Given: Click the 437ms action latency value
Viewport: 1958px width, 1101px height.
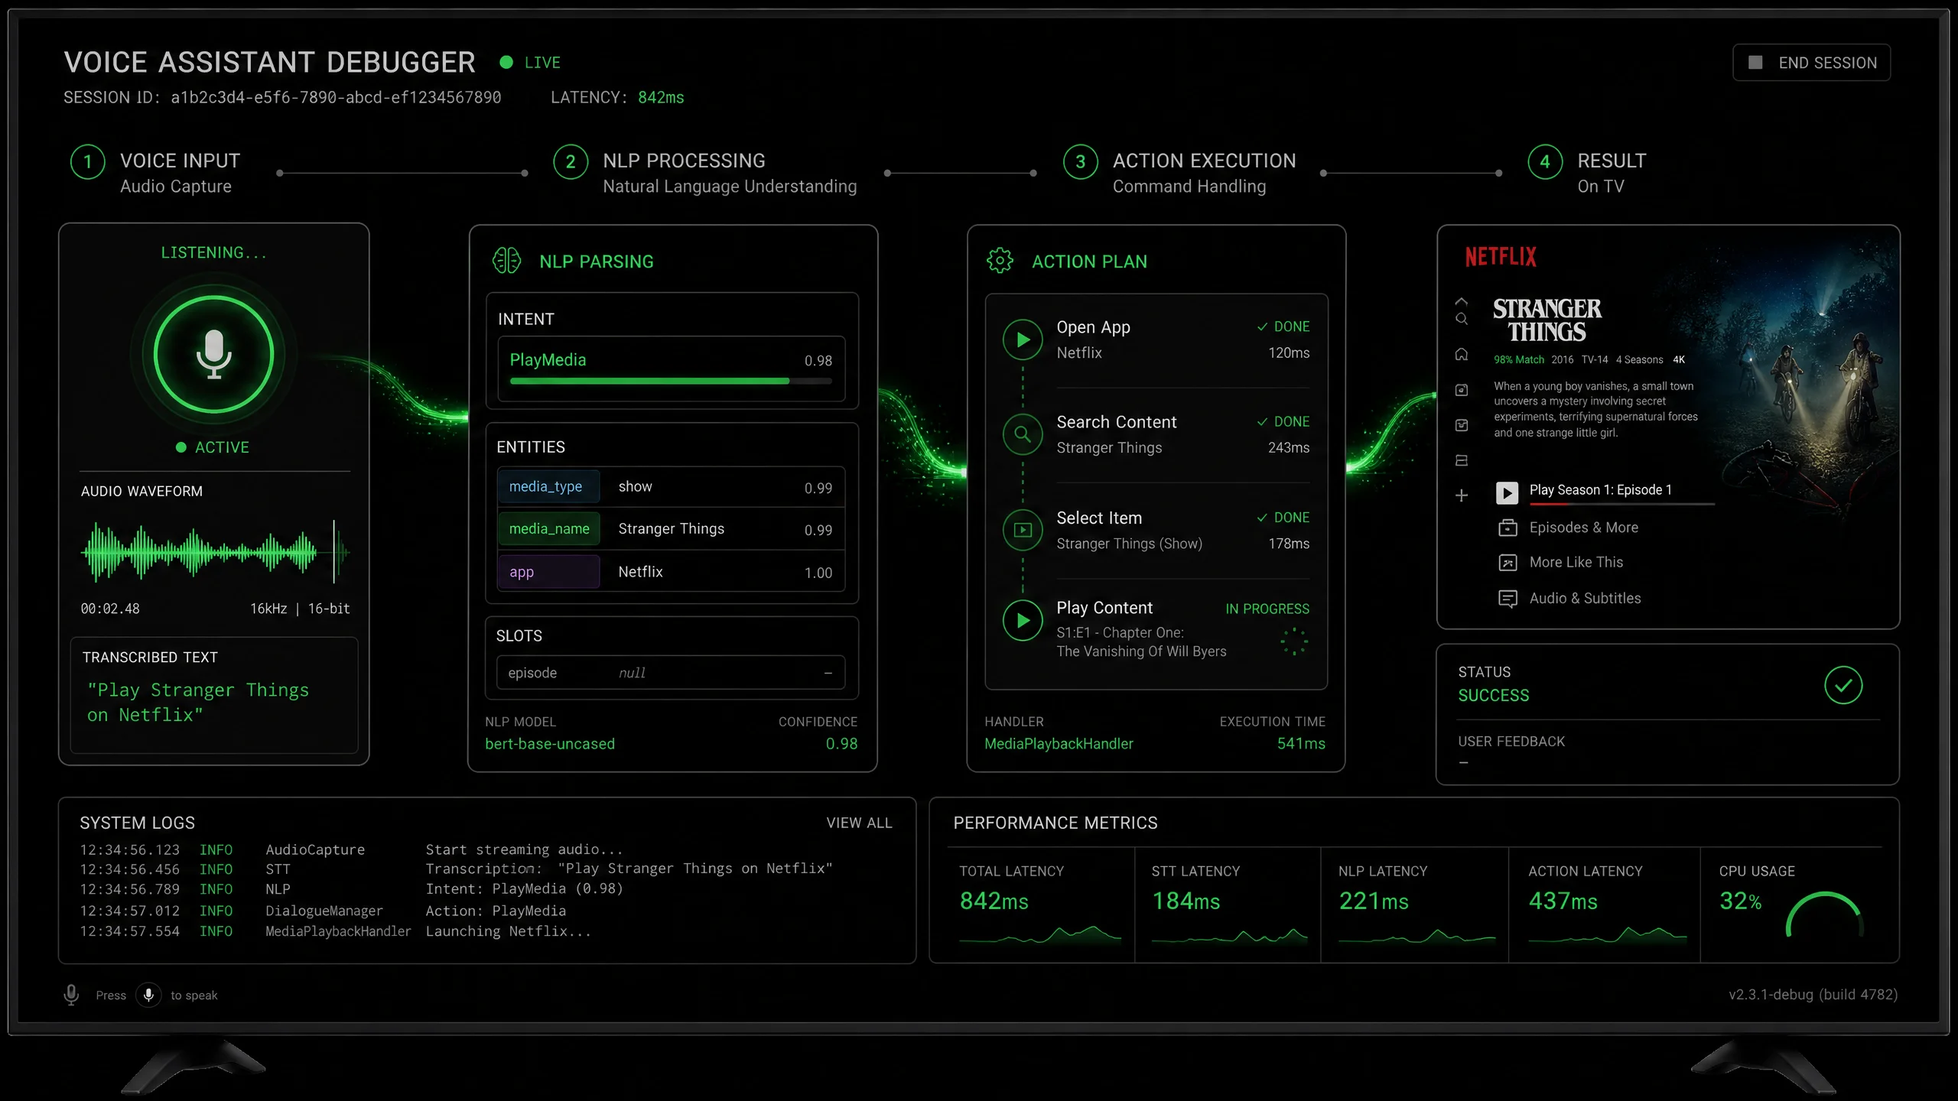Looking at the screenshot, I should tap(1563, 901).
